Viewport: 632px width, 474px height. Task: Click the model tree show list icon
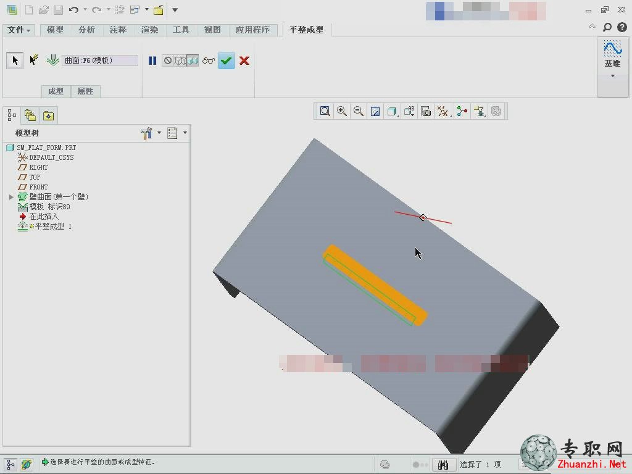point(173,133)
